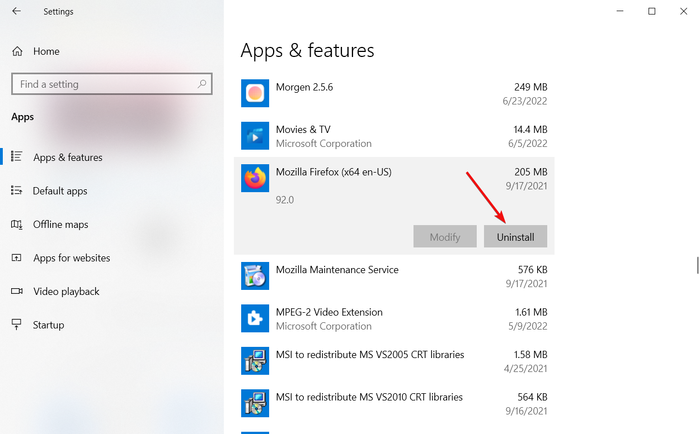Viewport: 700px width, 434px height.
Task: Click the 5/9/2022 install date
Action: coord(527,326)
